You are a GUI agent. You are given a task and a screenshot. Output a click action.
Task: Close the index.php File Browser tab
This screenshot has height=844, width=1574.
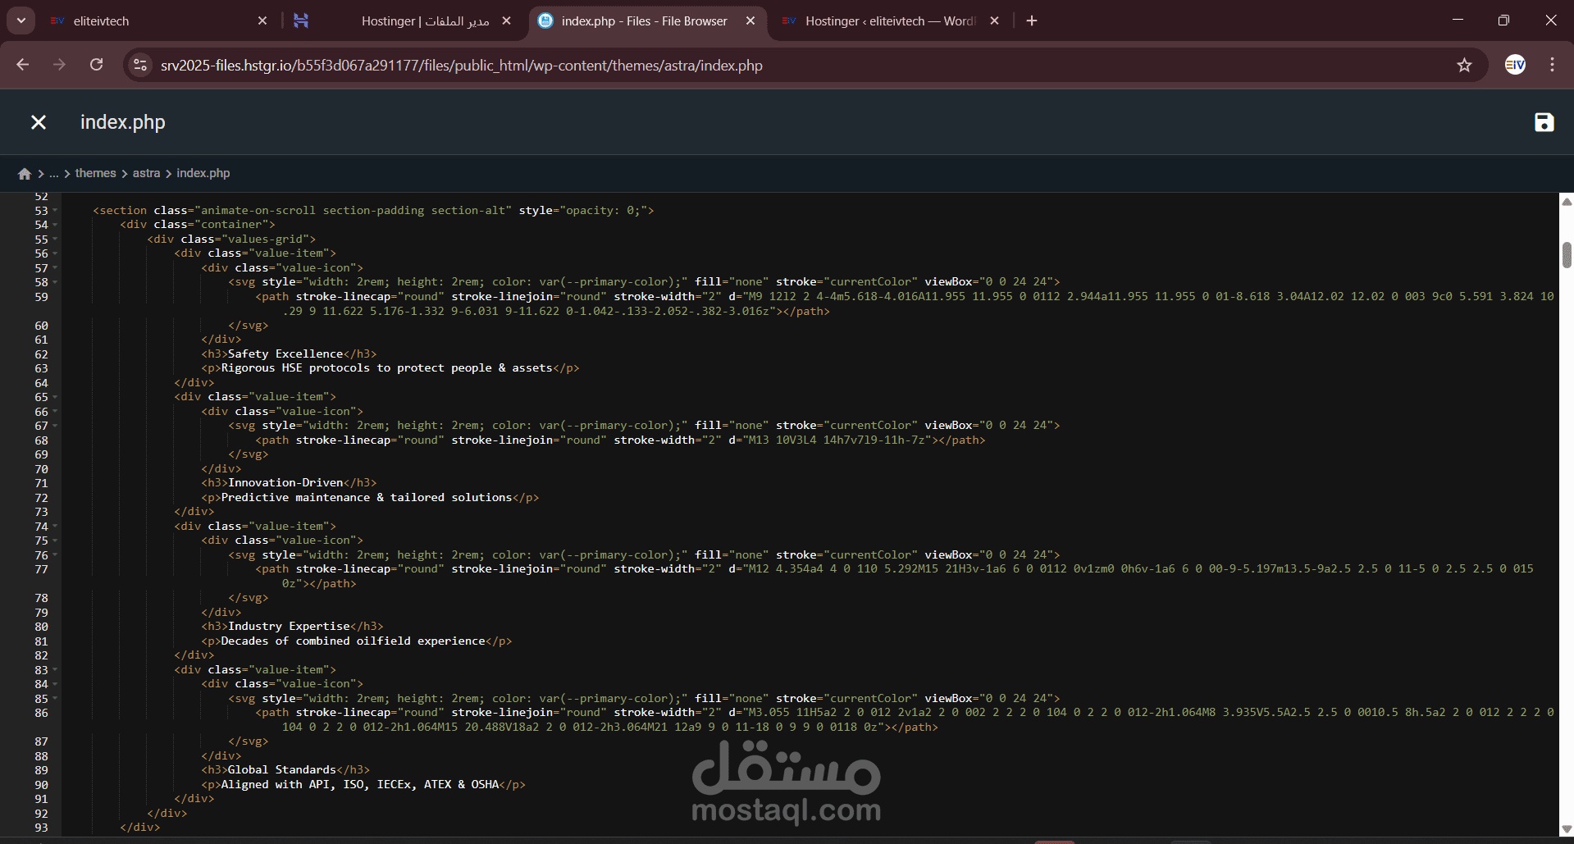[751, 21]
